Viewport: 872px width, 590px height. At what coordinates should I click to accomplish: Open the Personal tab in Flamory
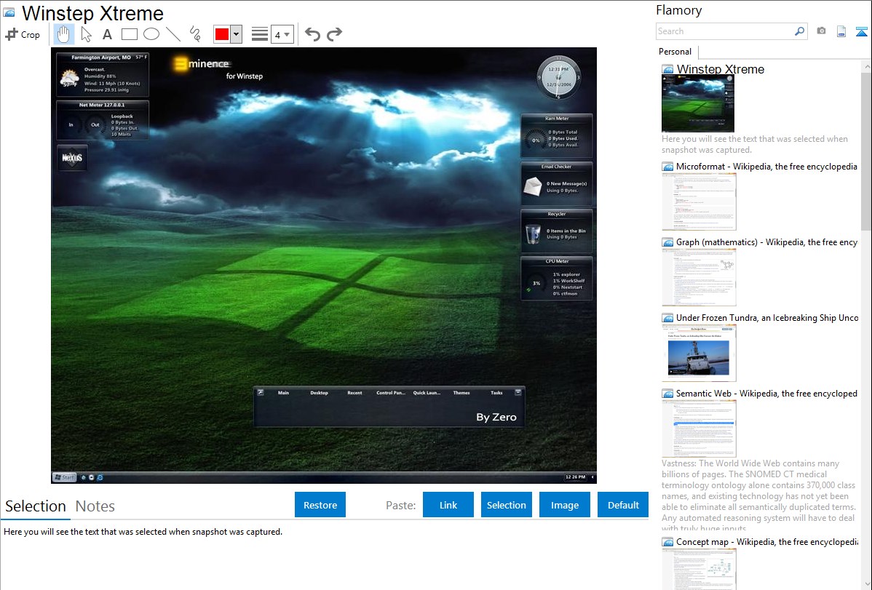tap(675, 52)
